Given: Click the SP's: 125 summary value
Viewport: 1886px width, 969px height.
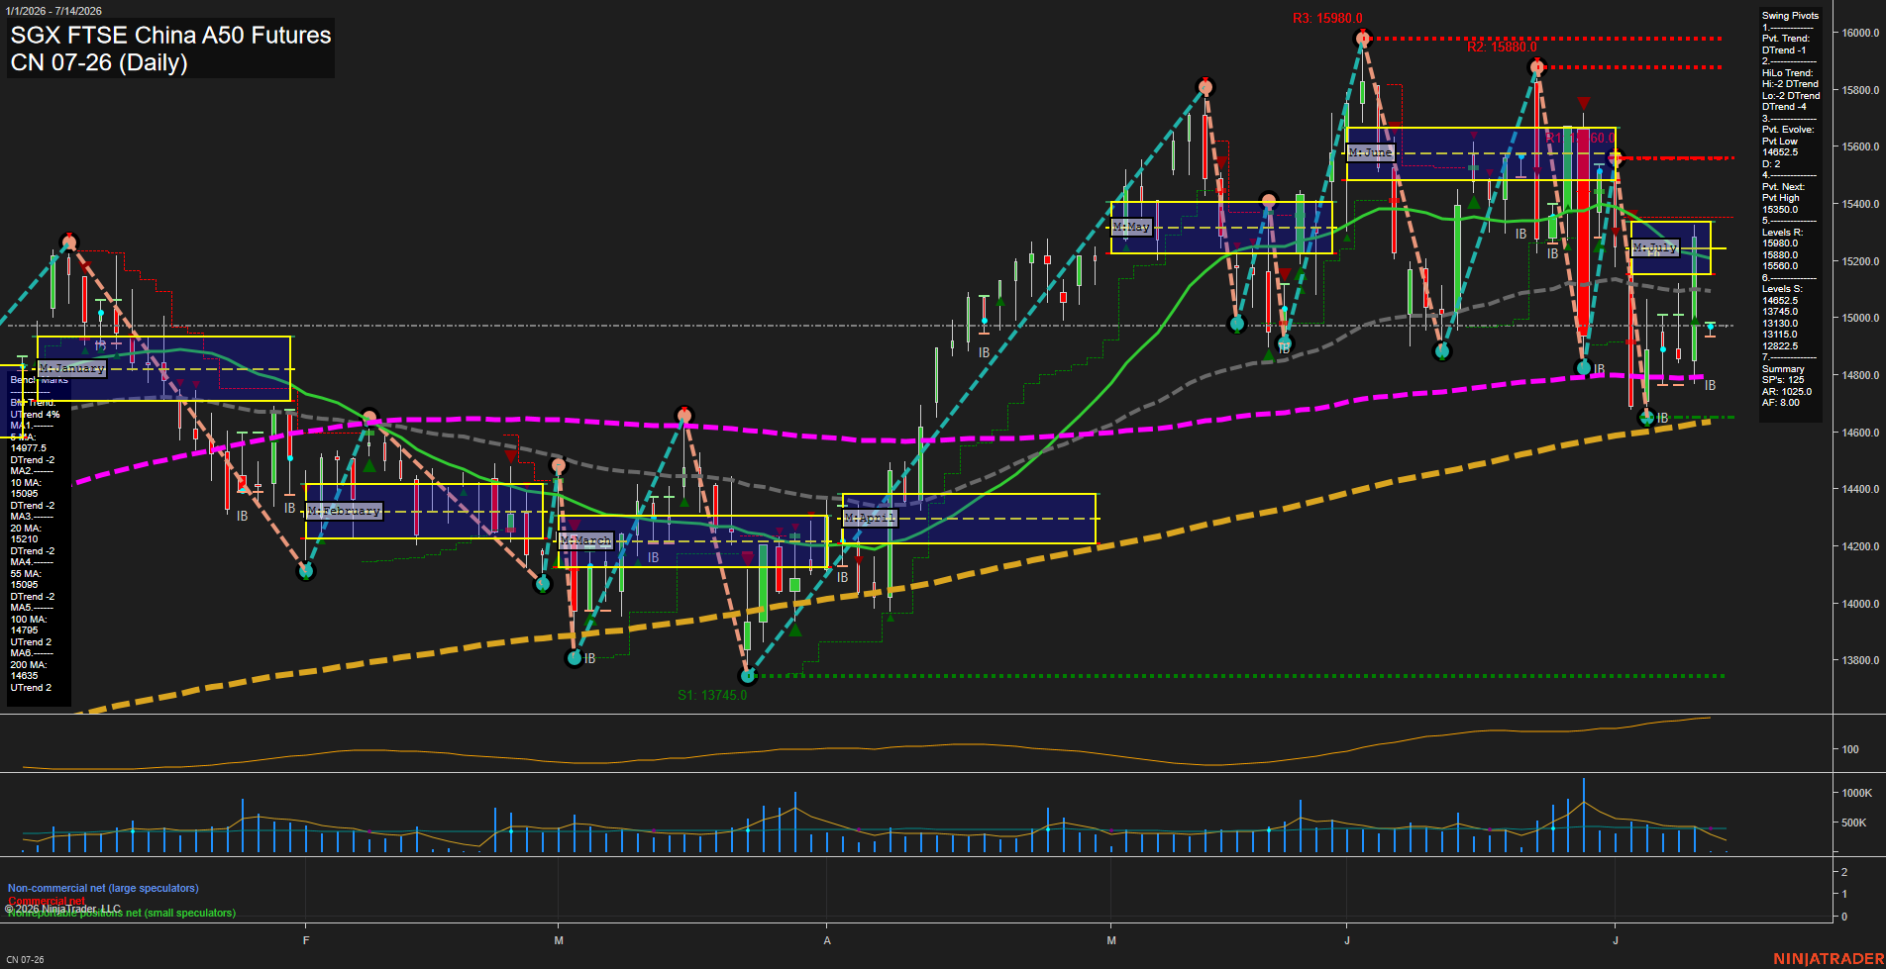Looking at the screenshot, I should click(1783, 380).
